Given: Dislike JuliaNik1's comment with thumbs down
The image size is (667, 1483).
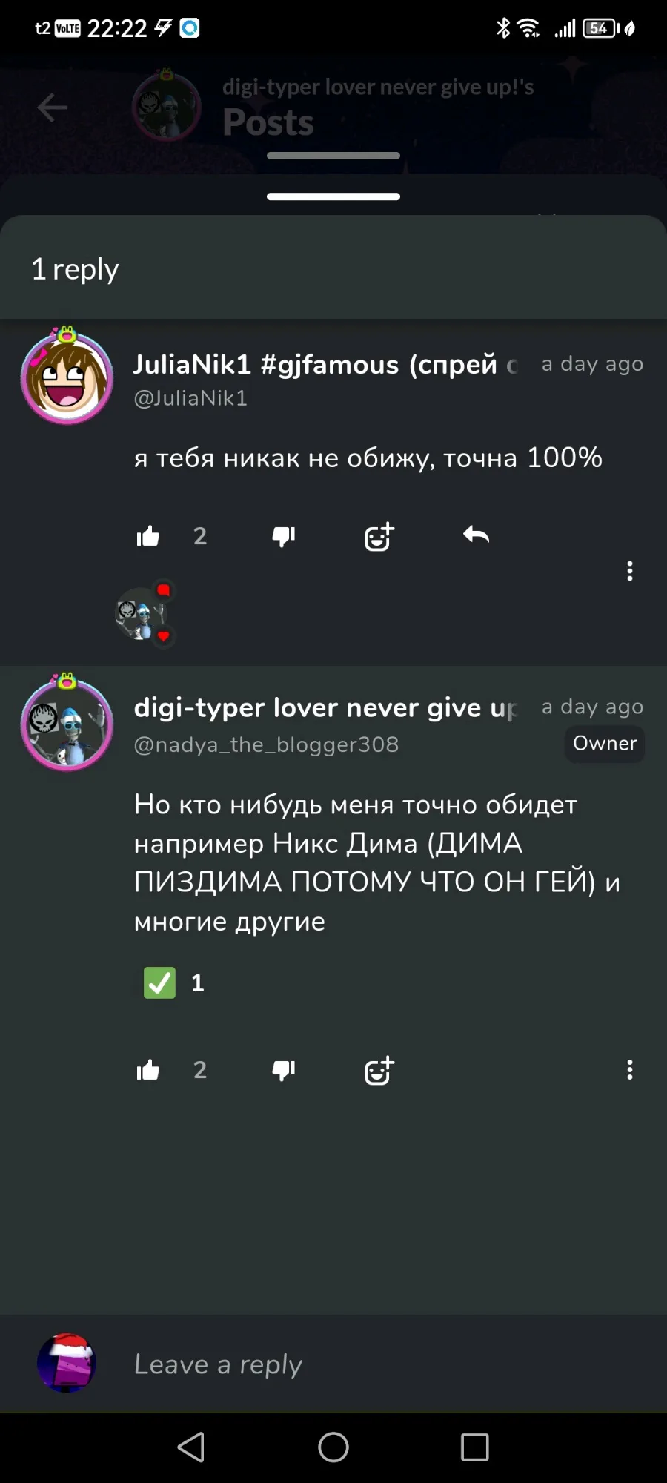Looking at the screenshot, I should (x=284, y=536).
